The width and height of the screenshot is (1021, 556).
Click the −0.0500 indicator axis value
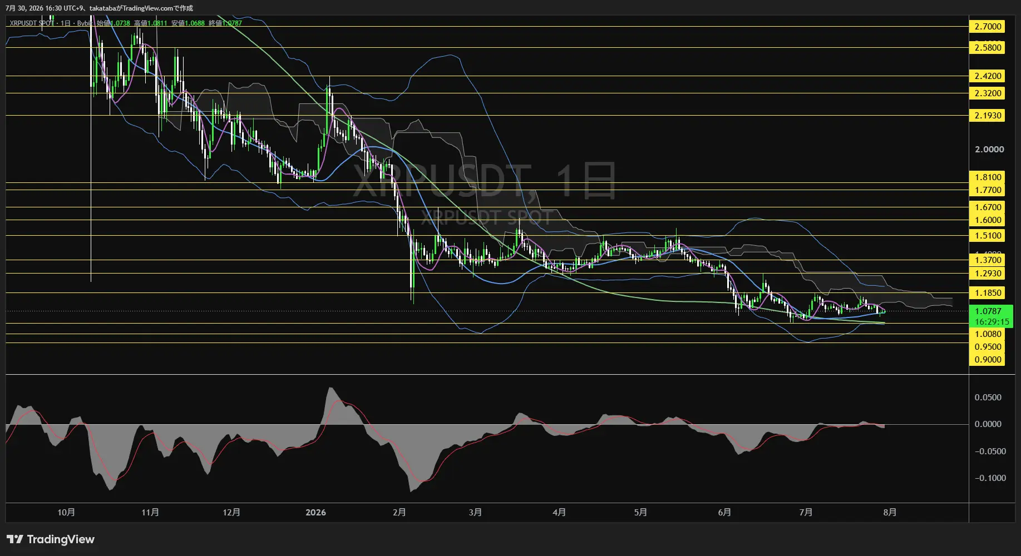(x=990, y=451)
